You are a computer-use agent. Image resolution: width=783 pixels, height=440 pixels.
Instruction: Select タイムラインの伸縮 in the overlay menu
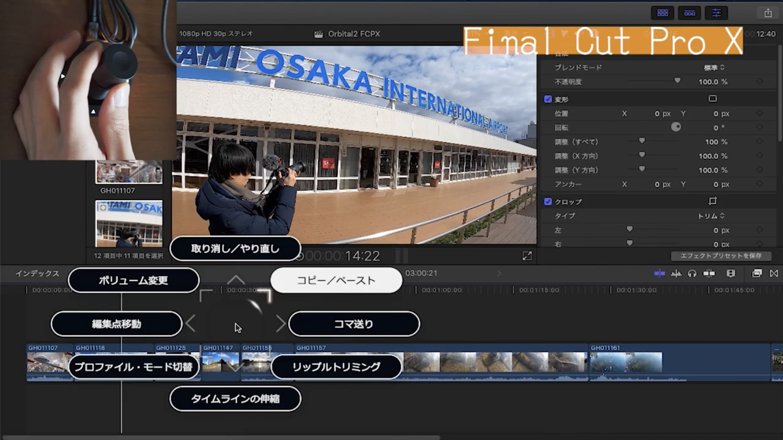pyautogui.click(x=235, y=399)
